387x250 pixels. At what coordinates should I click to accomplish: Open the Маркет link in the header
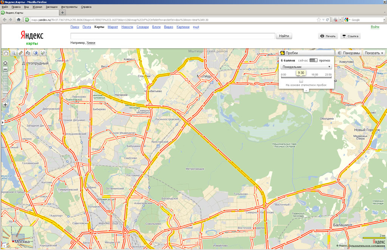click(112, 27)
